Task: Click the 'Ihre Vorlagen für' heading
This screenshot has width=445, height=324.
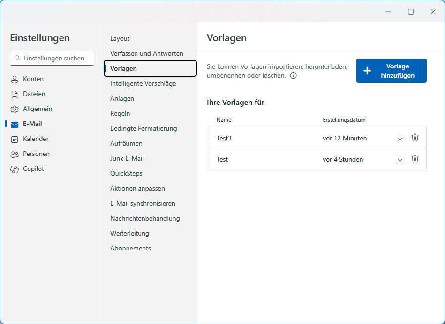Action: pyautogui.click(x=235, y=103)
